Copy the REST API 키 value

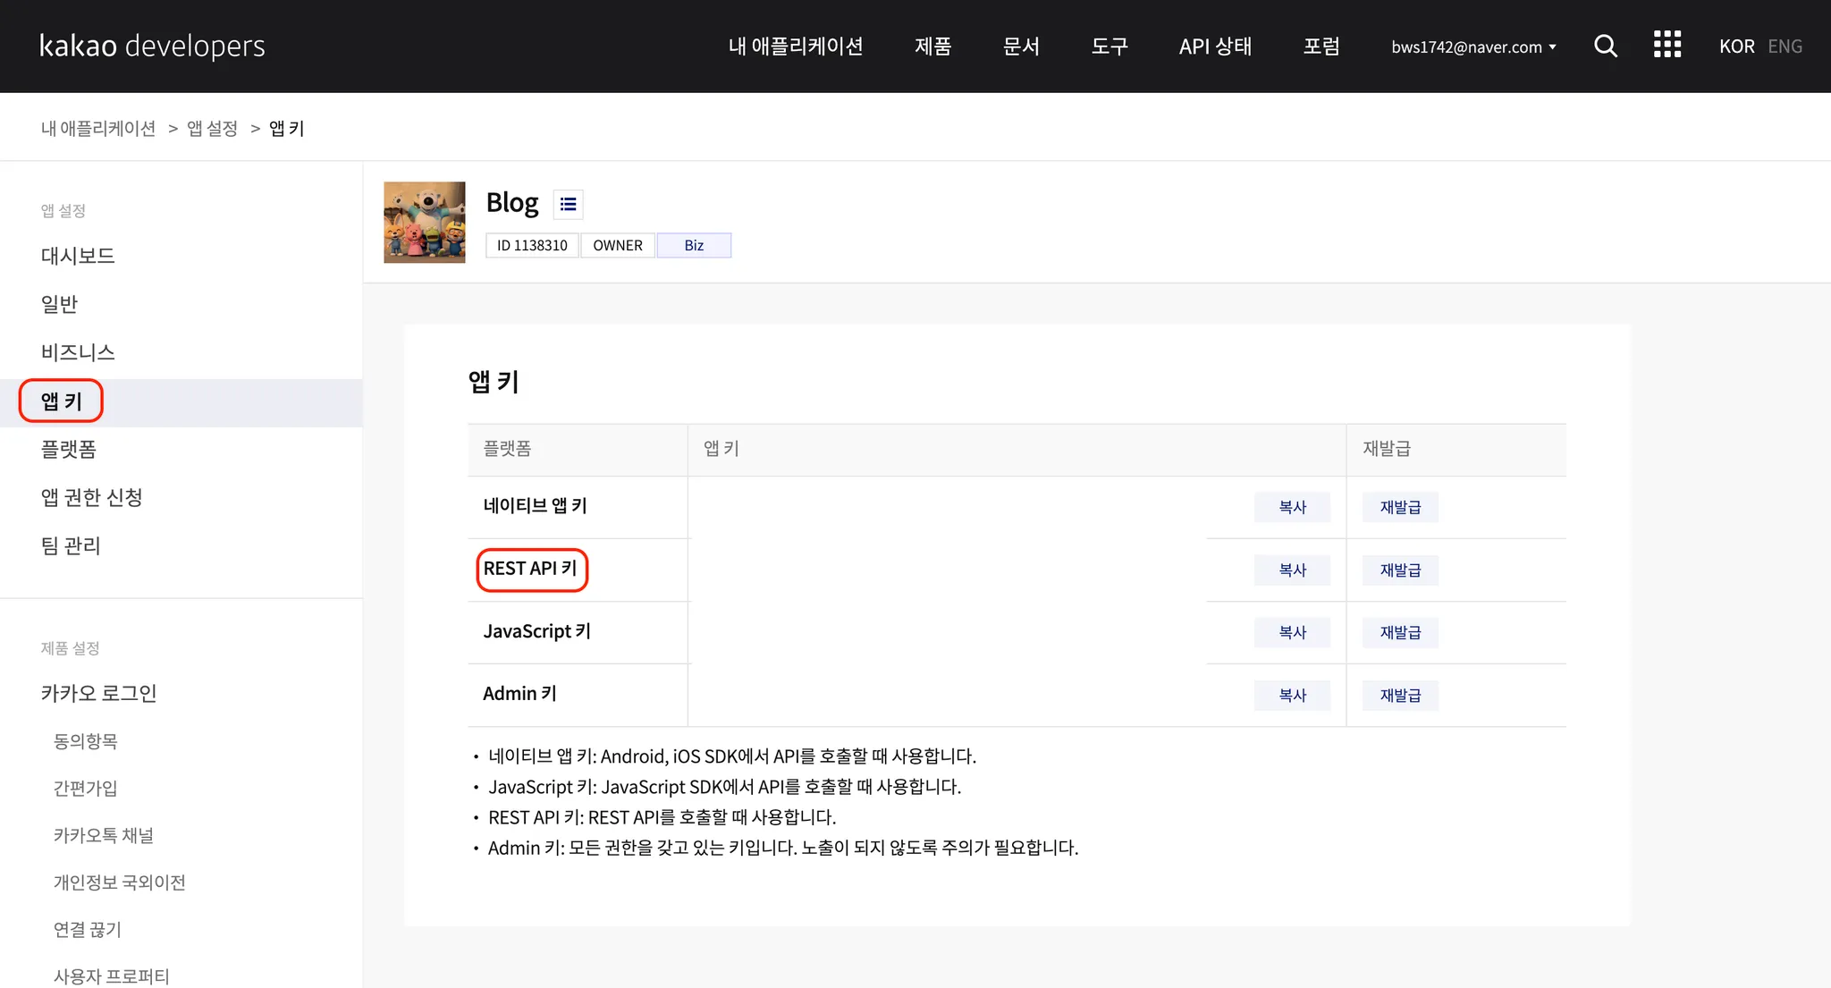point(1292,570)
